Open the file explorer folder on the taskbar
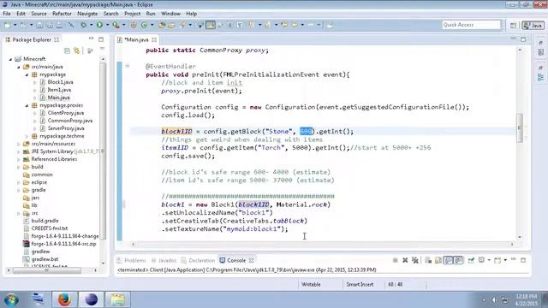 pos(118,299)
